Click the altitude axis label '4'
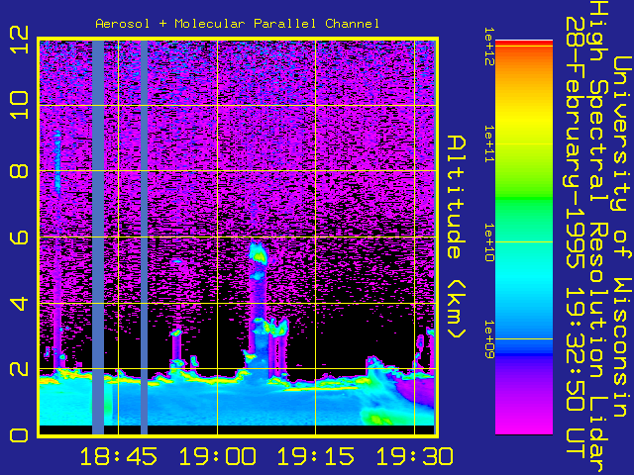Image resolution: width=634 pixels, height=475 pixels. click(19, 303)
